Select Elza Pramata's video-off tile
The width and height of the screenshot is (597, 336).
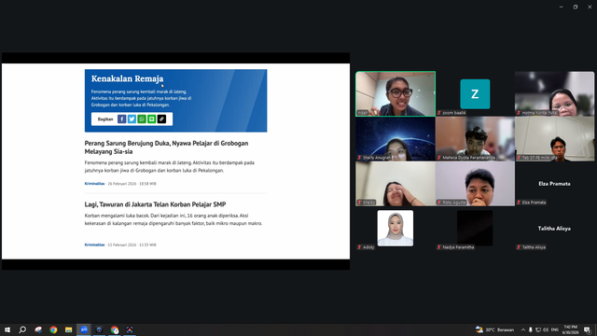click(x=554, y=184)
